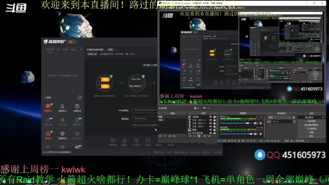Hide the 图像 source with its eye icon
329x185 pixels.
coord(211,130)
